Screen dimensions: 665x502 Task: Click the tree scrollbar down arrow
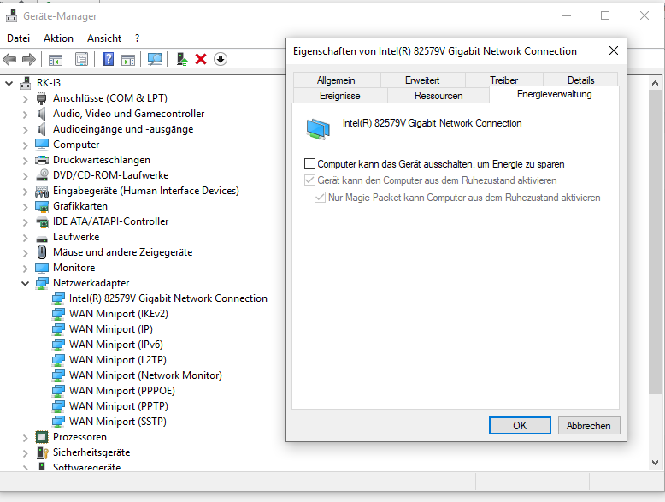(x=655, y=463)
